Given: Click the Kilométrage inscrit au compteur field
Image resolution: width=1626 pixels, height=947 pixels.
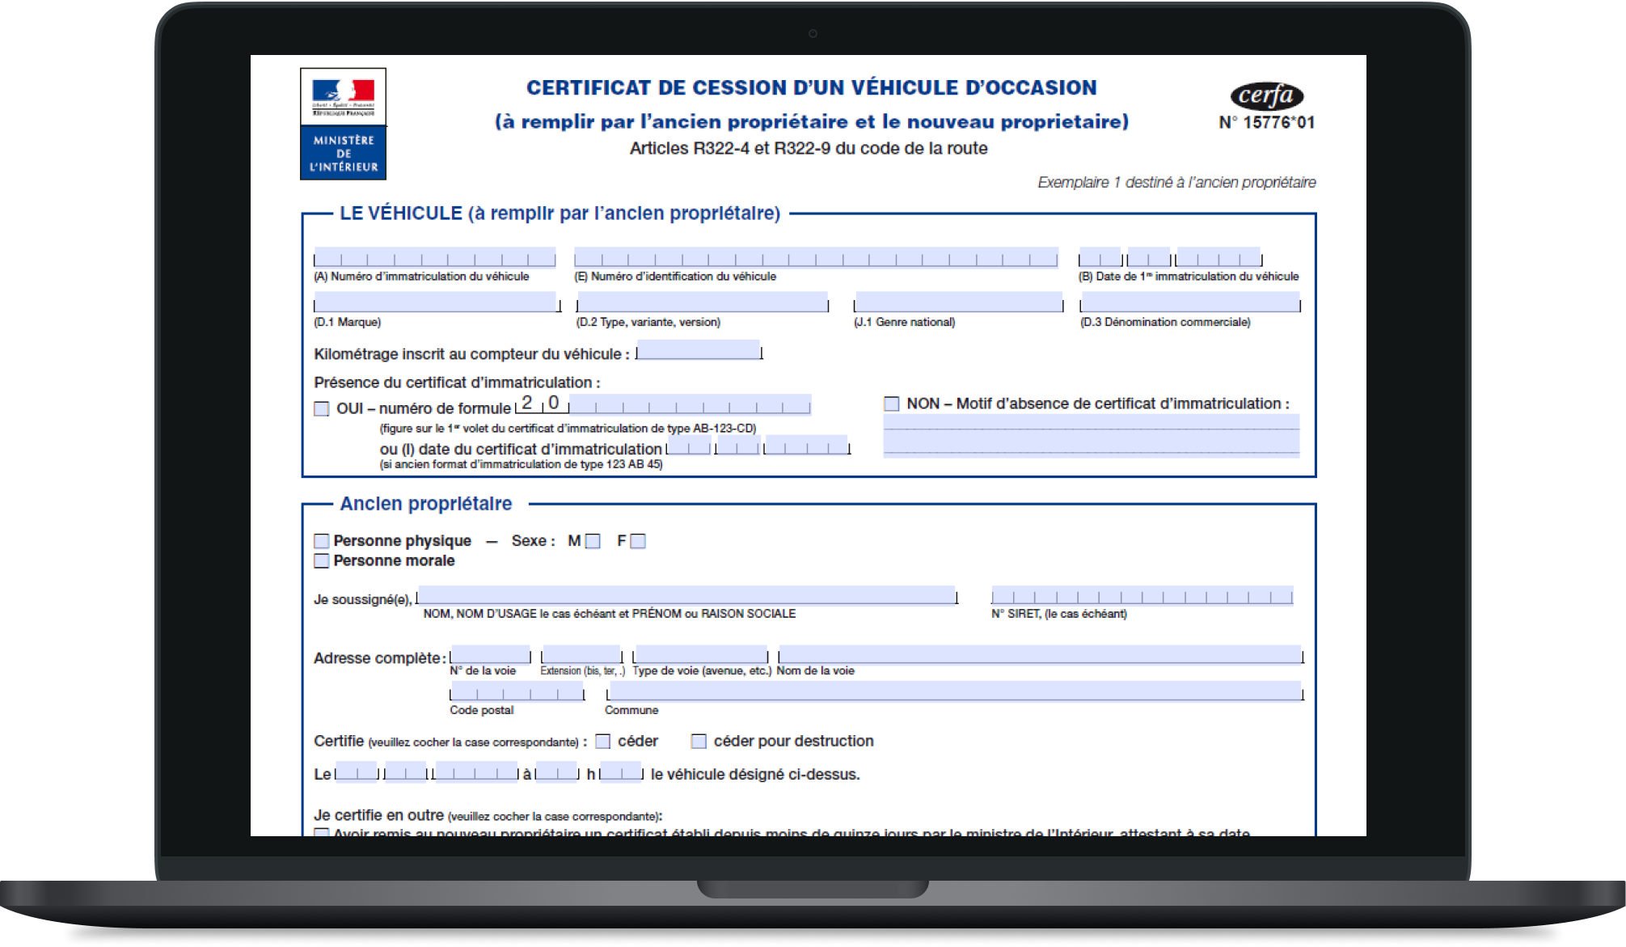Looking at the screenshot, I should pos(697,353).
